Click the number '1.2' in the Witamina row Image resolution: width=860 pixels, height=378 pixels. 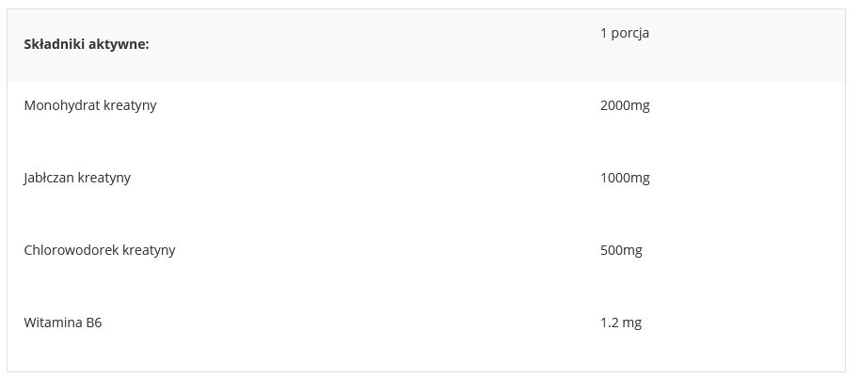609,323
